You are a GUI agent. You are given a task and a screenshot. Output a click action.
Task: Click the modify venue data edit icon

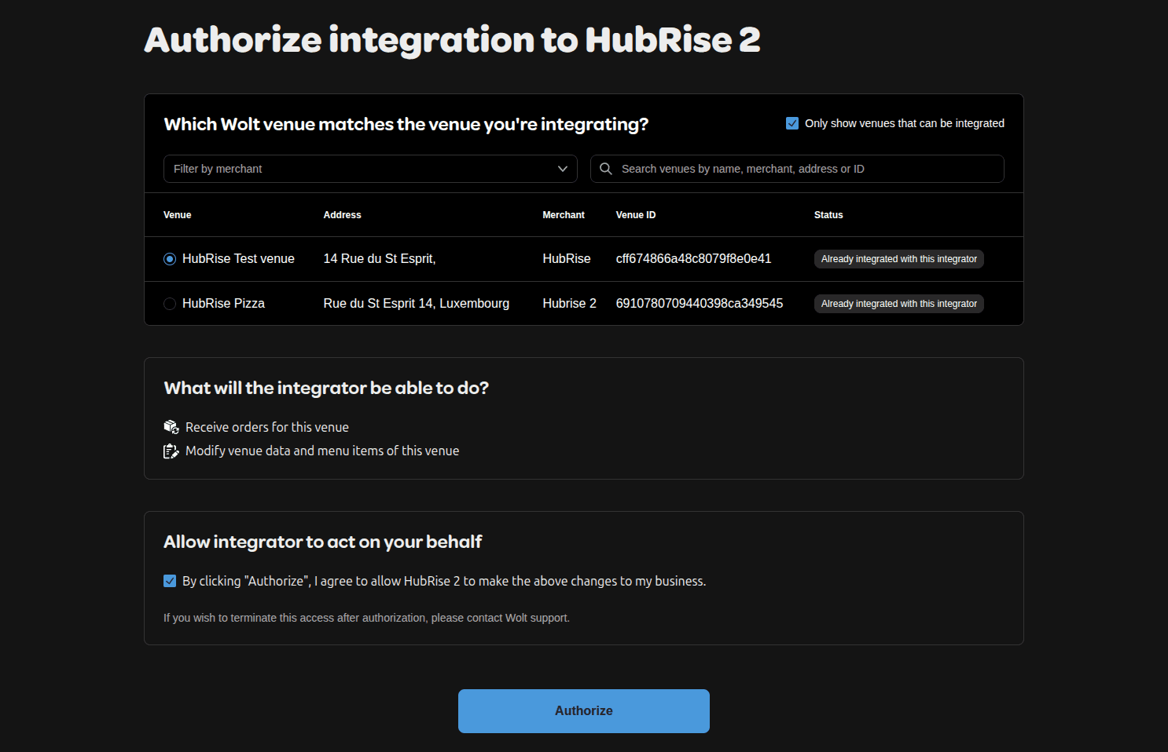tap(171, 451)
